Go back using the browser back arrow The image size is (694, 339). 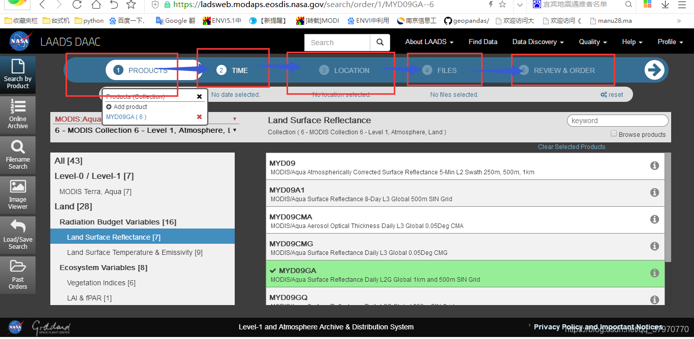[42, 5]
